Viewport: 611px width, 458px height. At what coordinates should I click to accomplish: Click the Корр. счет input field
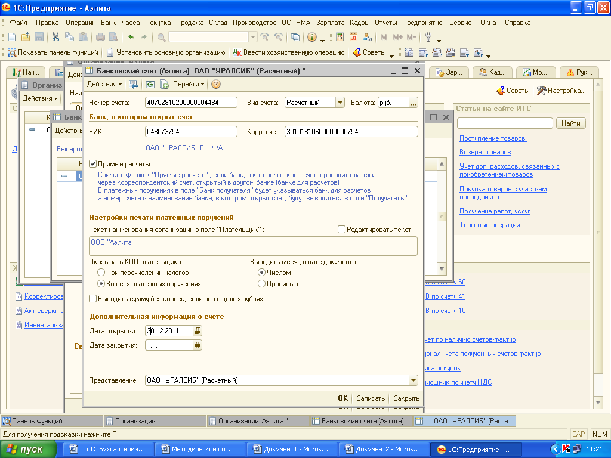pyautogui.click(x=351, y=132)
